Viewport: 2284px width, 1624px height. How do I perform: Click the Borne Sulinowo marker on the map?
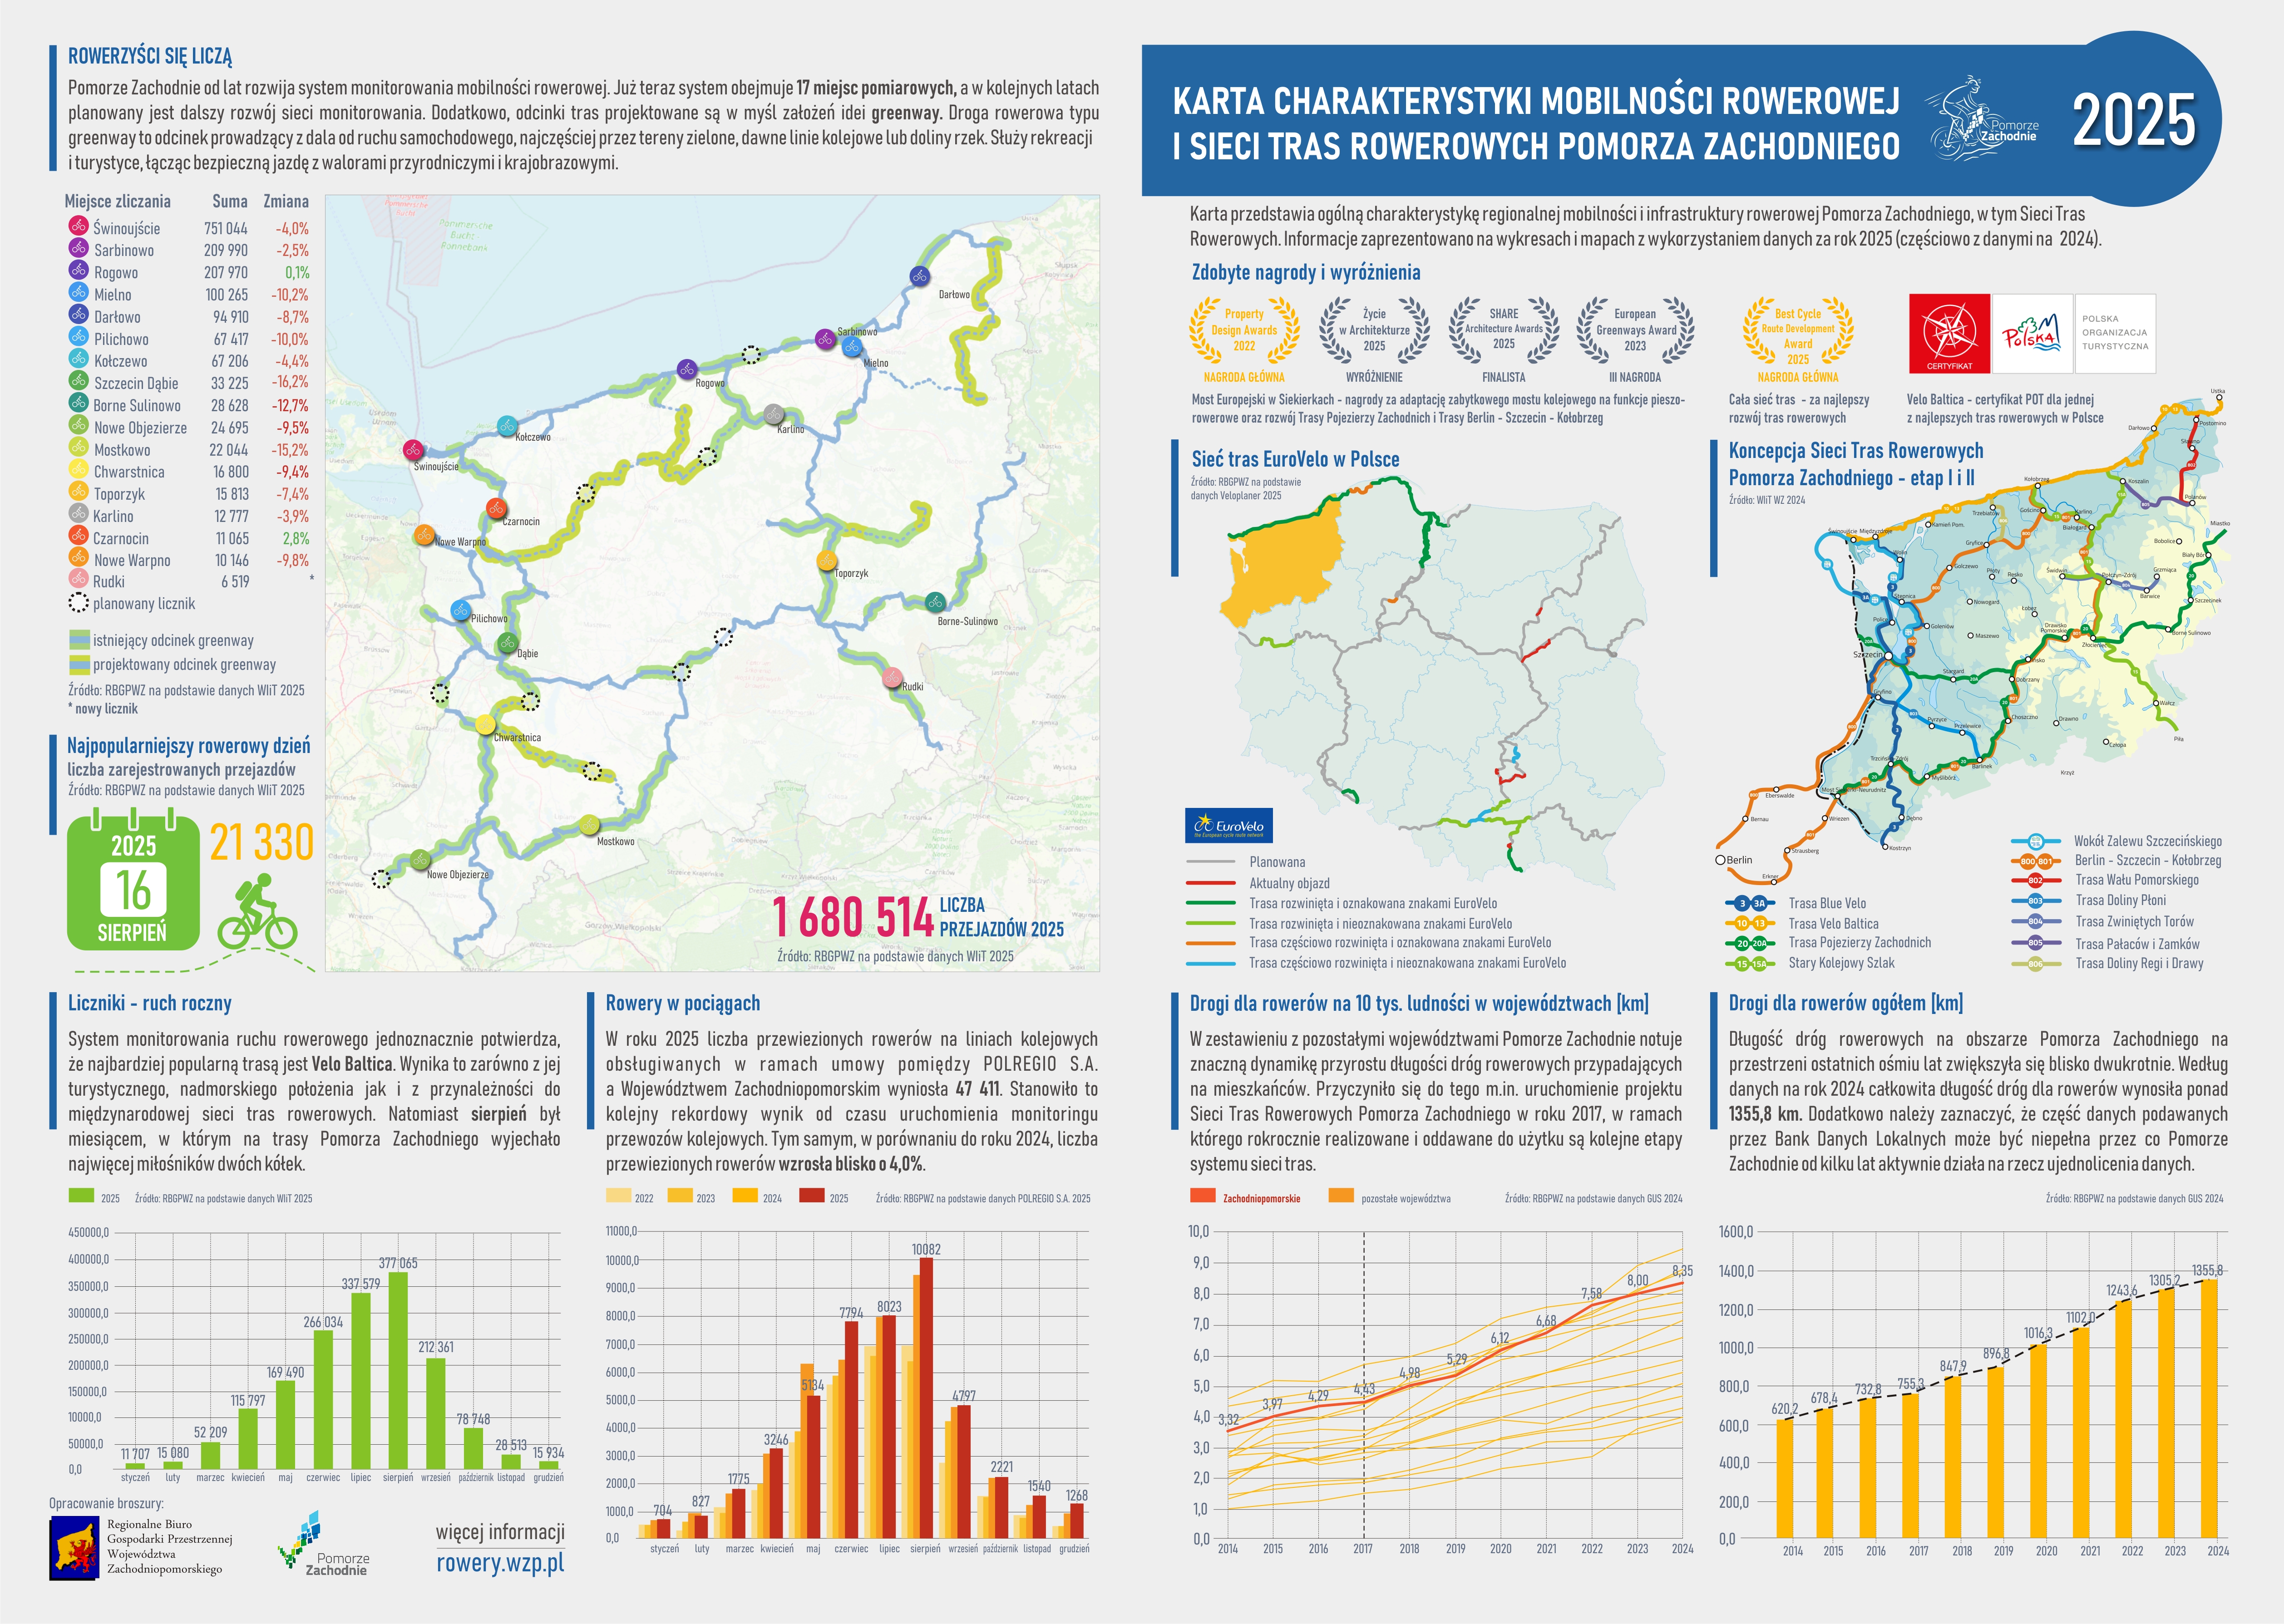coord(935,601)
